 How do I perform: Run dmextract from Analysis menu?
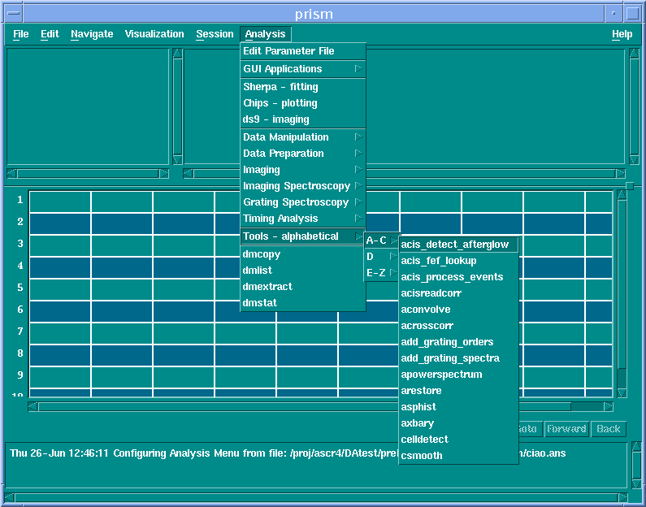pyautogui.click(x=303, y=287)
